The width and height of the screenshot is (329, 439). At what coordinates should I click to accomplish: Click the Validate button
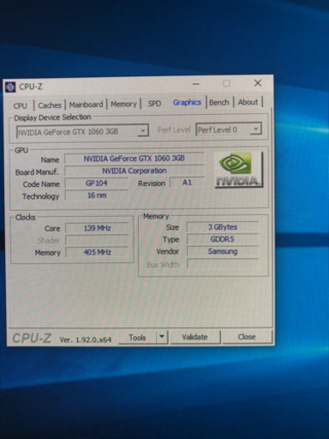tap(195, 337)
